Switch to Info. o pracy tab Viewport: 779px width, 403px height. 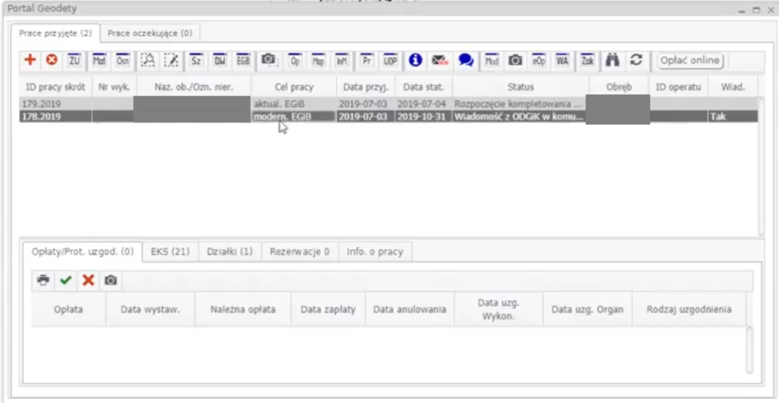click(x=375, y=251)
